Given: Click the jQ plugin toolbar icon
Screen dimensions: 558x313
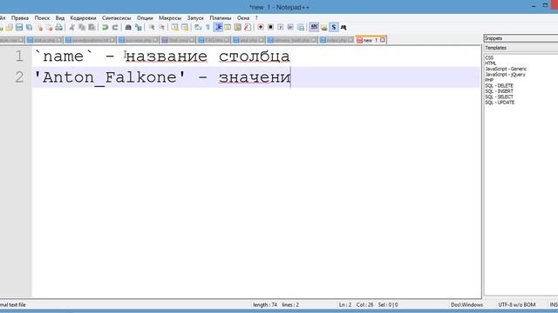Looking at the screenshot, I should (344, 27).
